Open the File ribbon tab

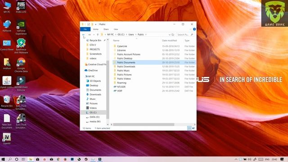point(85,29)
